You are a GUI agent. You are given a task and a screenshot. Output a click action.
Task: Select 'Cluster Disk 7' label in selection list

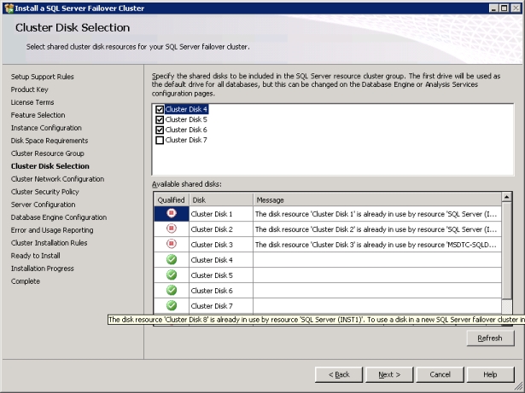click(x=186, y=140)
